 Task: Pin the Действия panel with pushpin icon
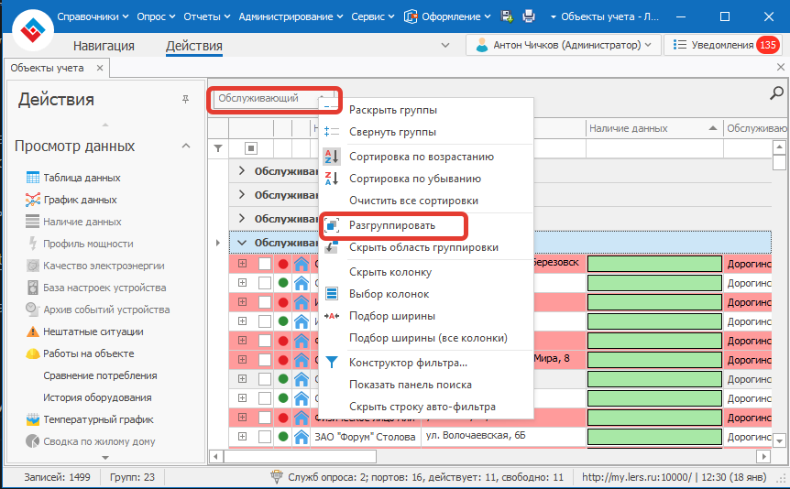185,99
